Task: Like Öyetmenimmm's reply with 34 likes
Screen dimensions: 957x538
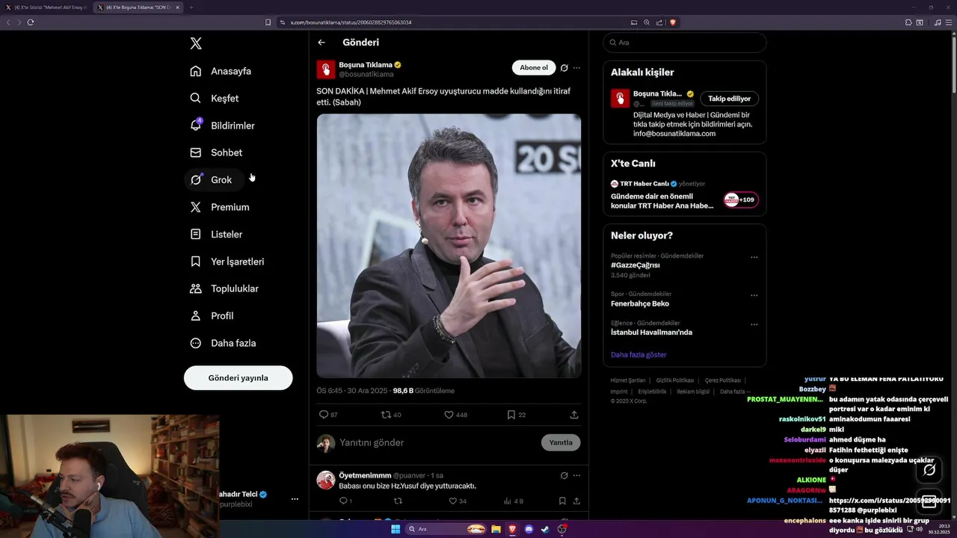Action: [x=452, y=501]
